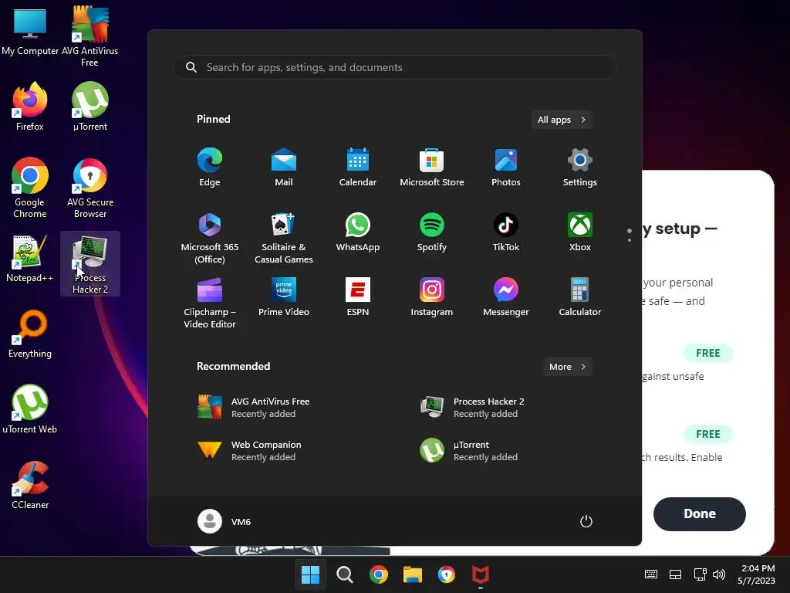Open Edge from pinned apps
The image size is (790, 593).
210,168
